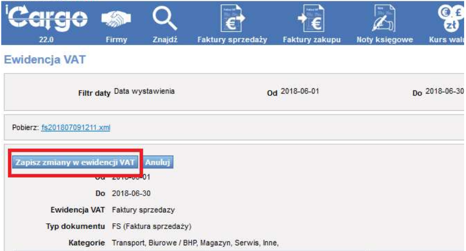Select the Znajdź text label in the menu
The width and height of the screenshot is (466, 251).
click(165, 40)
